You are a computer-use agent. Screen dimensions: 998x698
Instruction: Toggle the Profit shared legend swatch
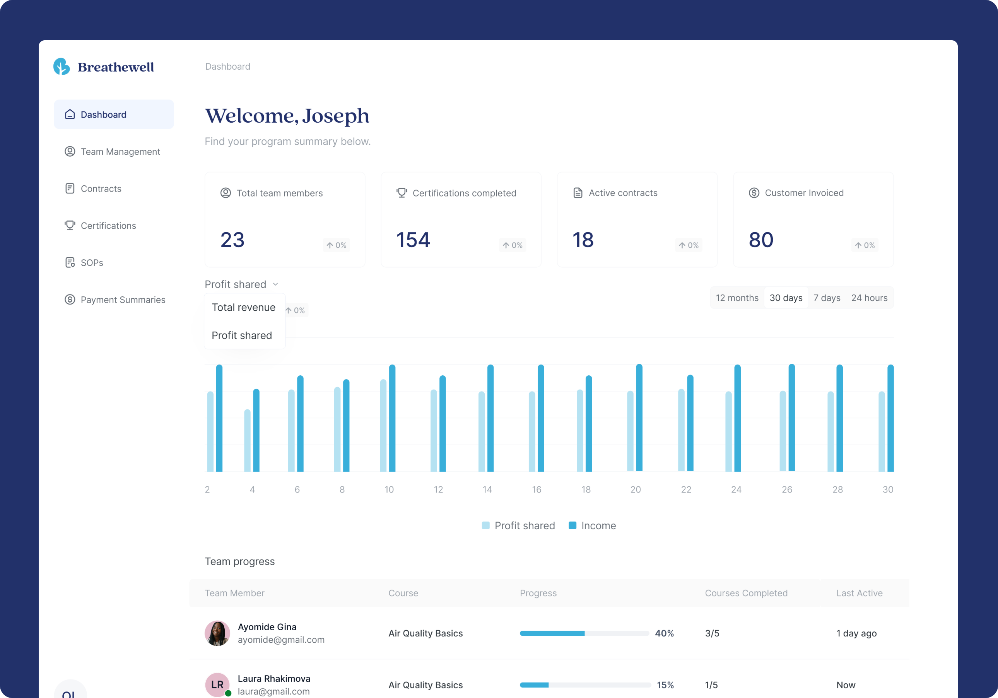(x=485, y=525)
